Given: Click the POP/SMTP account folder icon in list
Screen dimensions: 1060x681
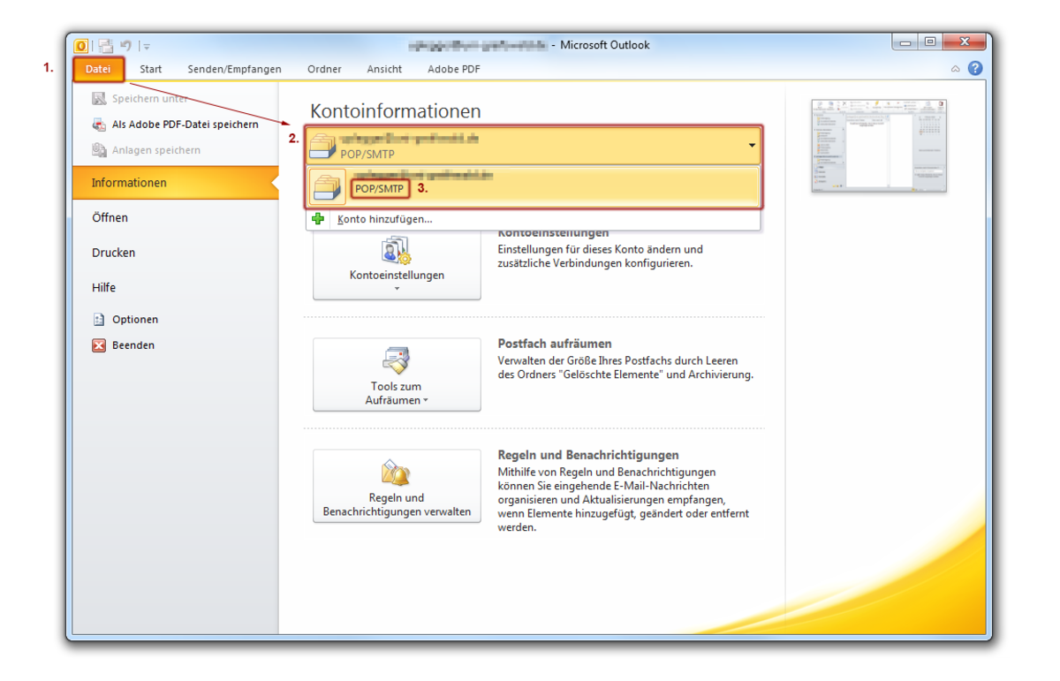Looking at the screenshot, I should click(327, 186).
